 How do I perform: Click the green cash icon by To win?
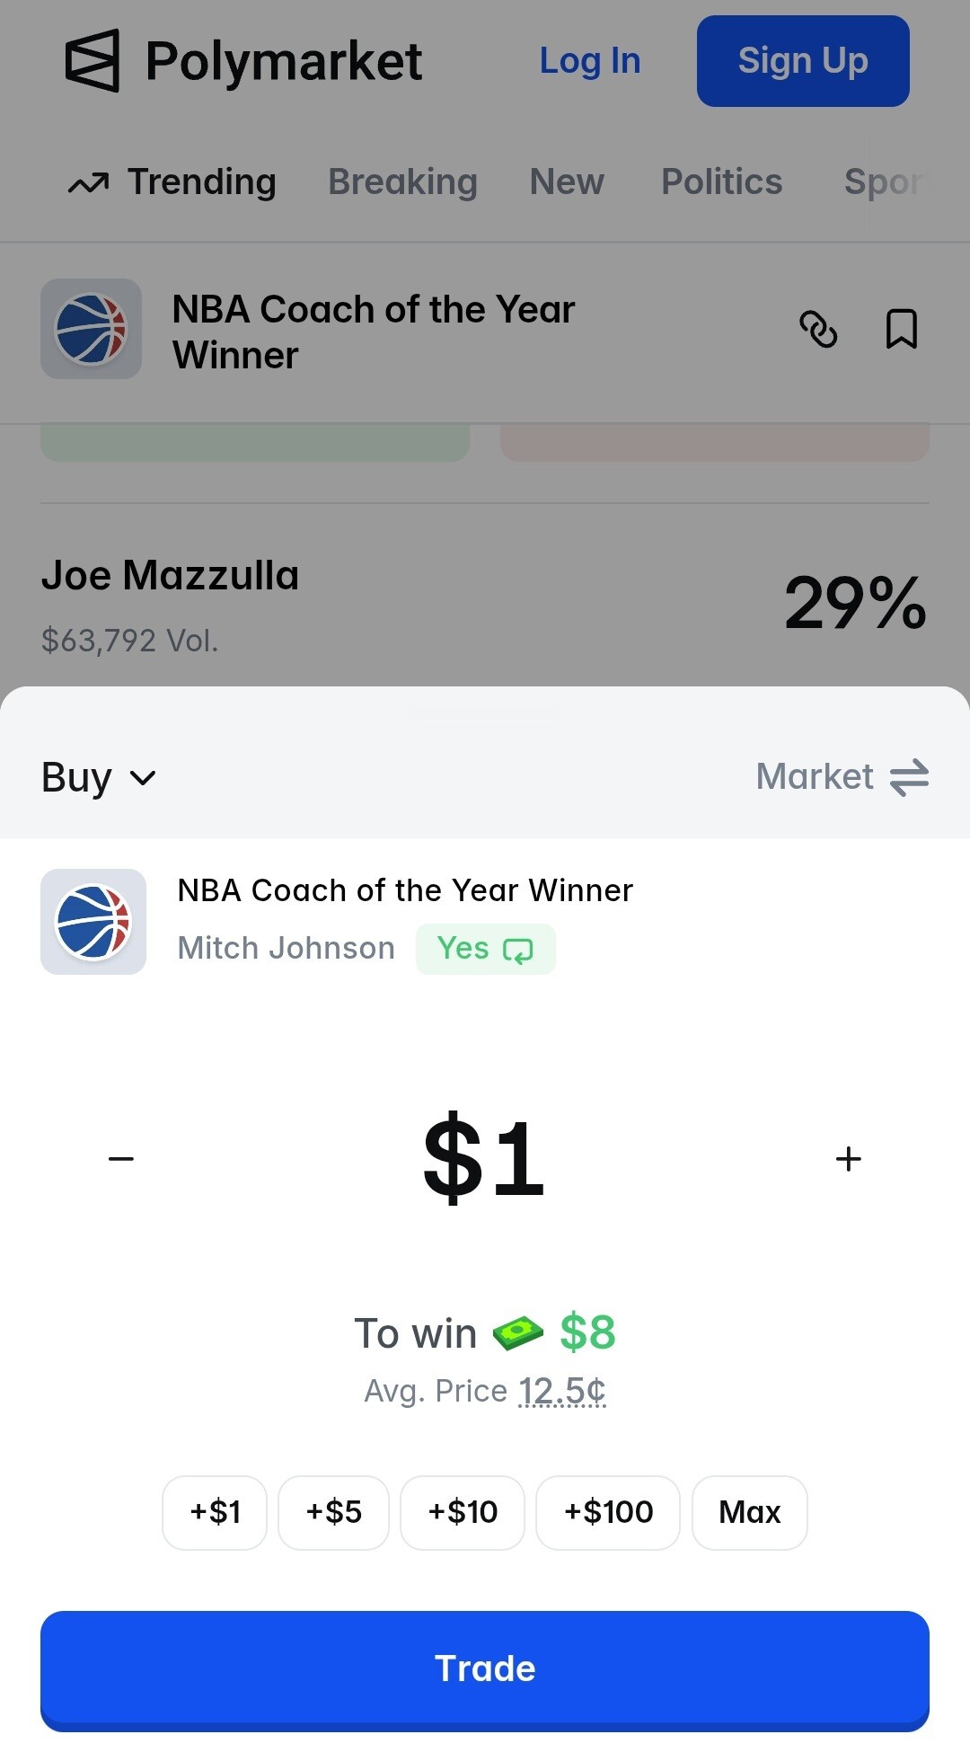pos(518,1332)
